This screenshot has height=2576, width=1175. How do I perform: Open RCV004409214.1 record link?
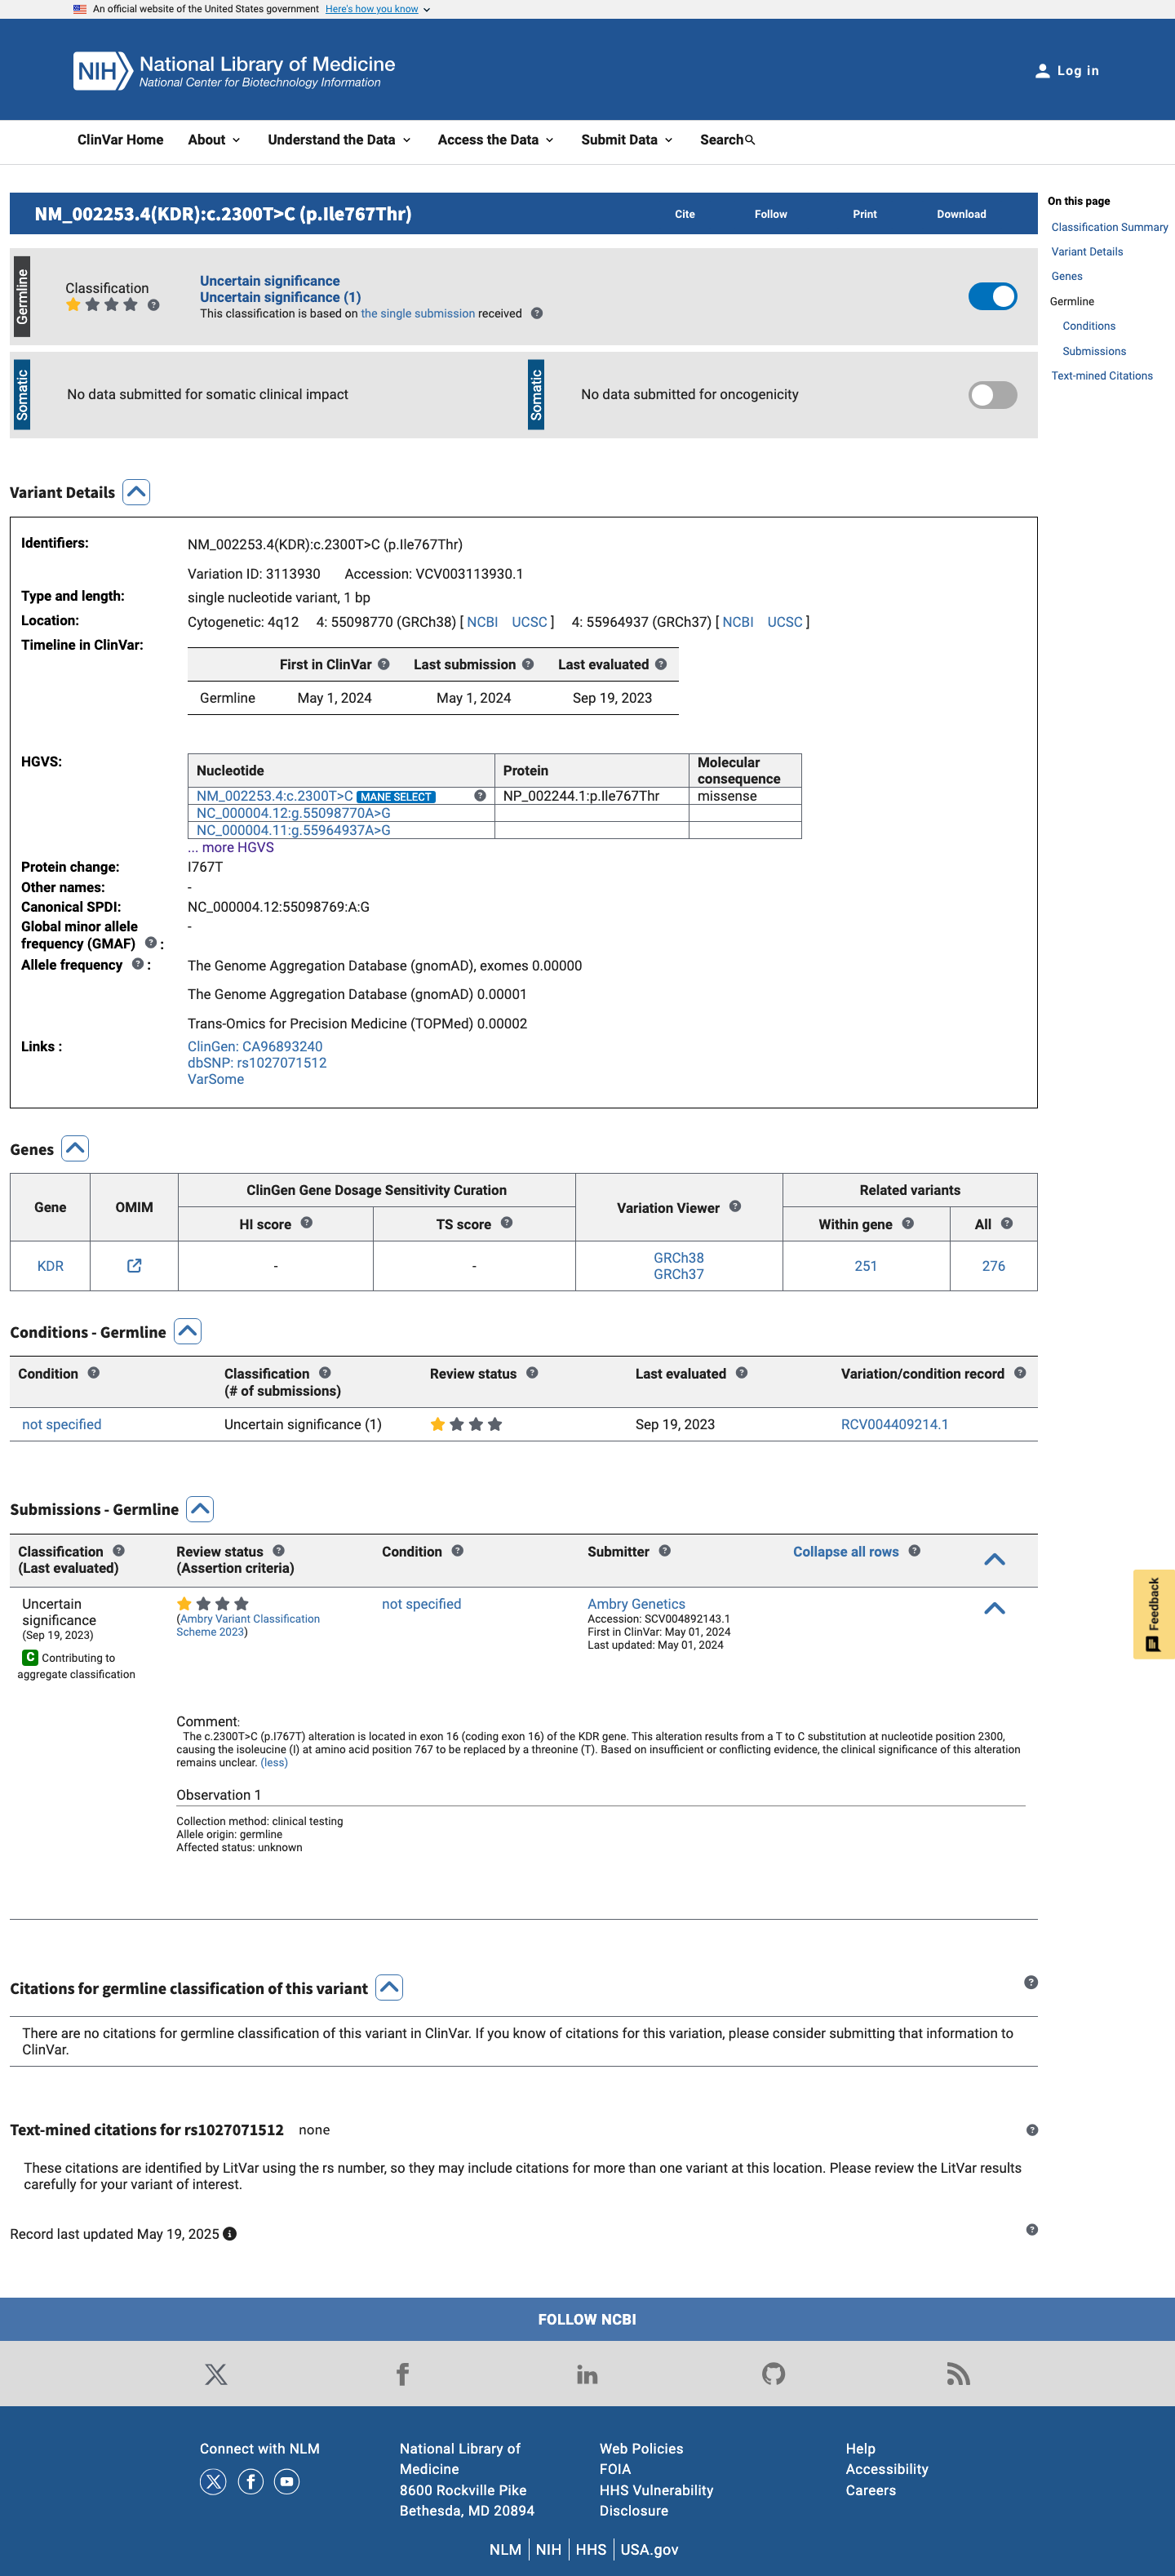click(894, 1424)
